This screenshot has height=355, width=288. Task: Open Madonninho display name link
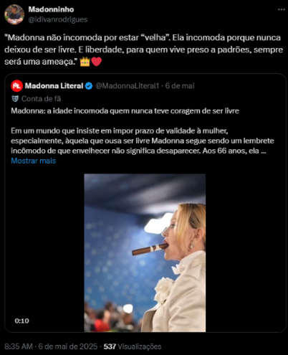pyautogui.click(x=51, y=9)
